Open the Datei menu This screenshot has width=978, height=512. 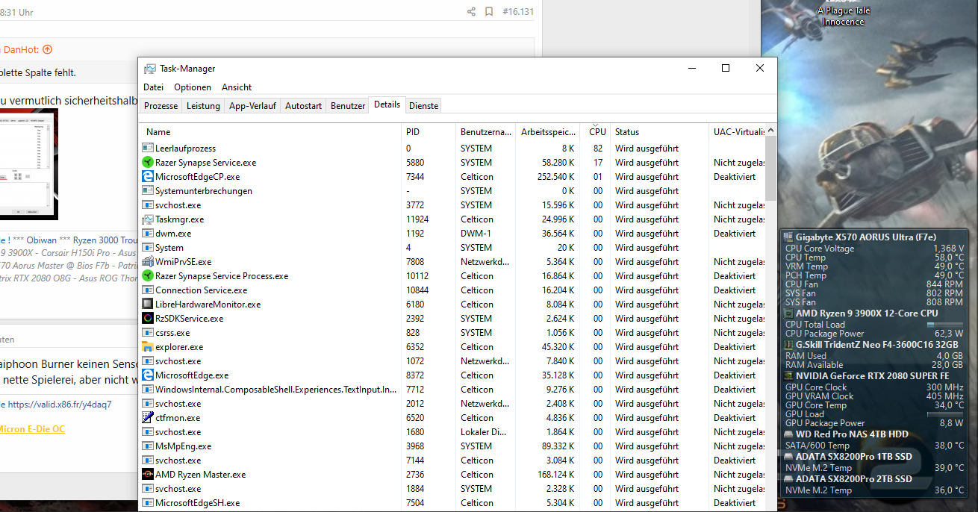(x=153, y=87)
